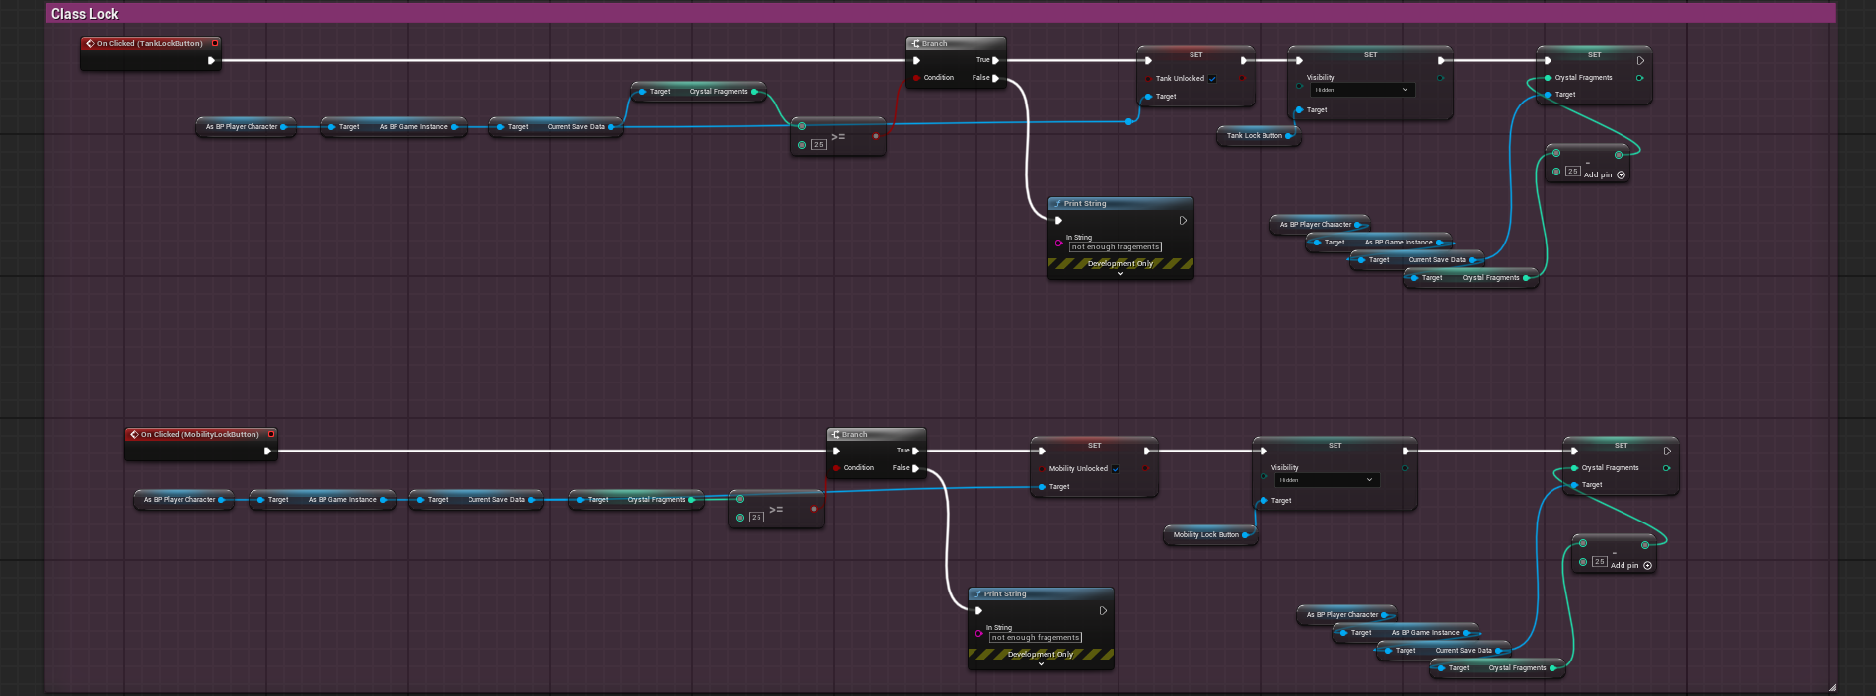1876x696 pixels.
Task: Open the Visibility dropdown above Mobility Lock Button
Action: pyautogui.click(x=1328, y=480)
